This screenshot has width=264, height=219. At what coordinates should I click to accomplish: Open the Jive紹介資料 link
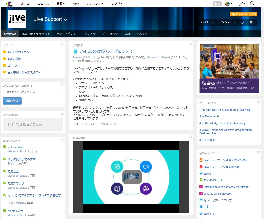207,140
